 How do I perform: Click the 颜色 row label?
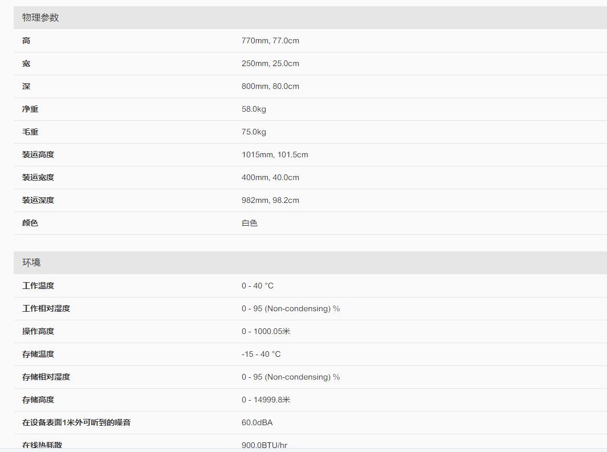tap(30, 223)
